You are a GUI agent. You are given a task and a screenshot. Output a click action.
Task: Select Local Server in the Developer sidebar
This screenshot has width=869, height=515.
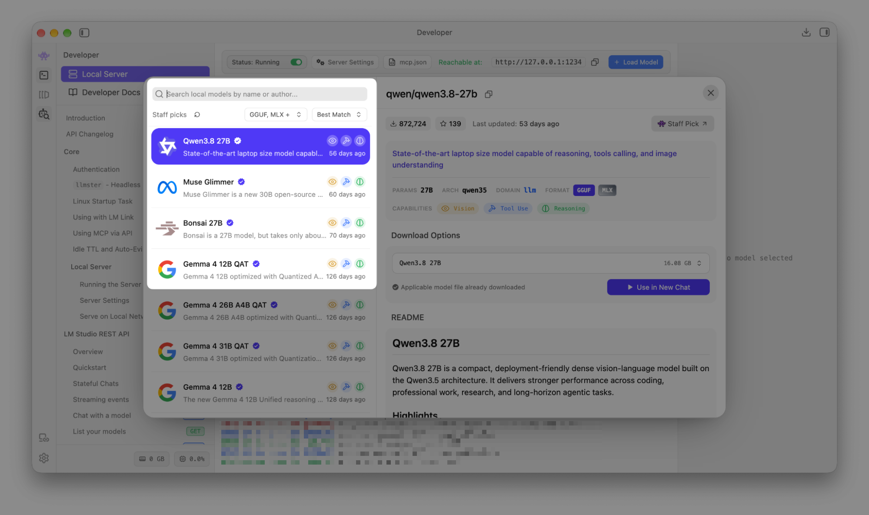(x=135, y=74)
